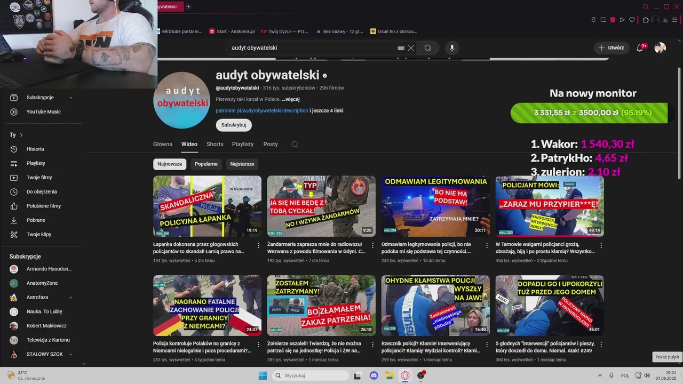Play 'Zaraz mu przypier' Tarnów thumbnail

550,206
